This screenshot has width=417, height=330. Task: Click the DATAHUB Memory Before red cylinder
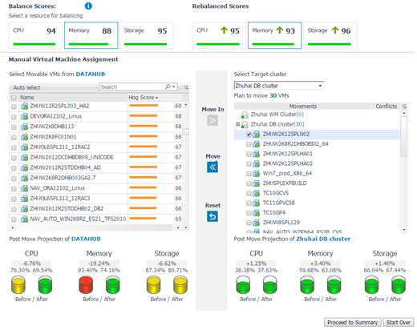coord(86,284)
